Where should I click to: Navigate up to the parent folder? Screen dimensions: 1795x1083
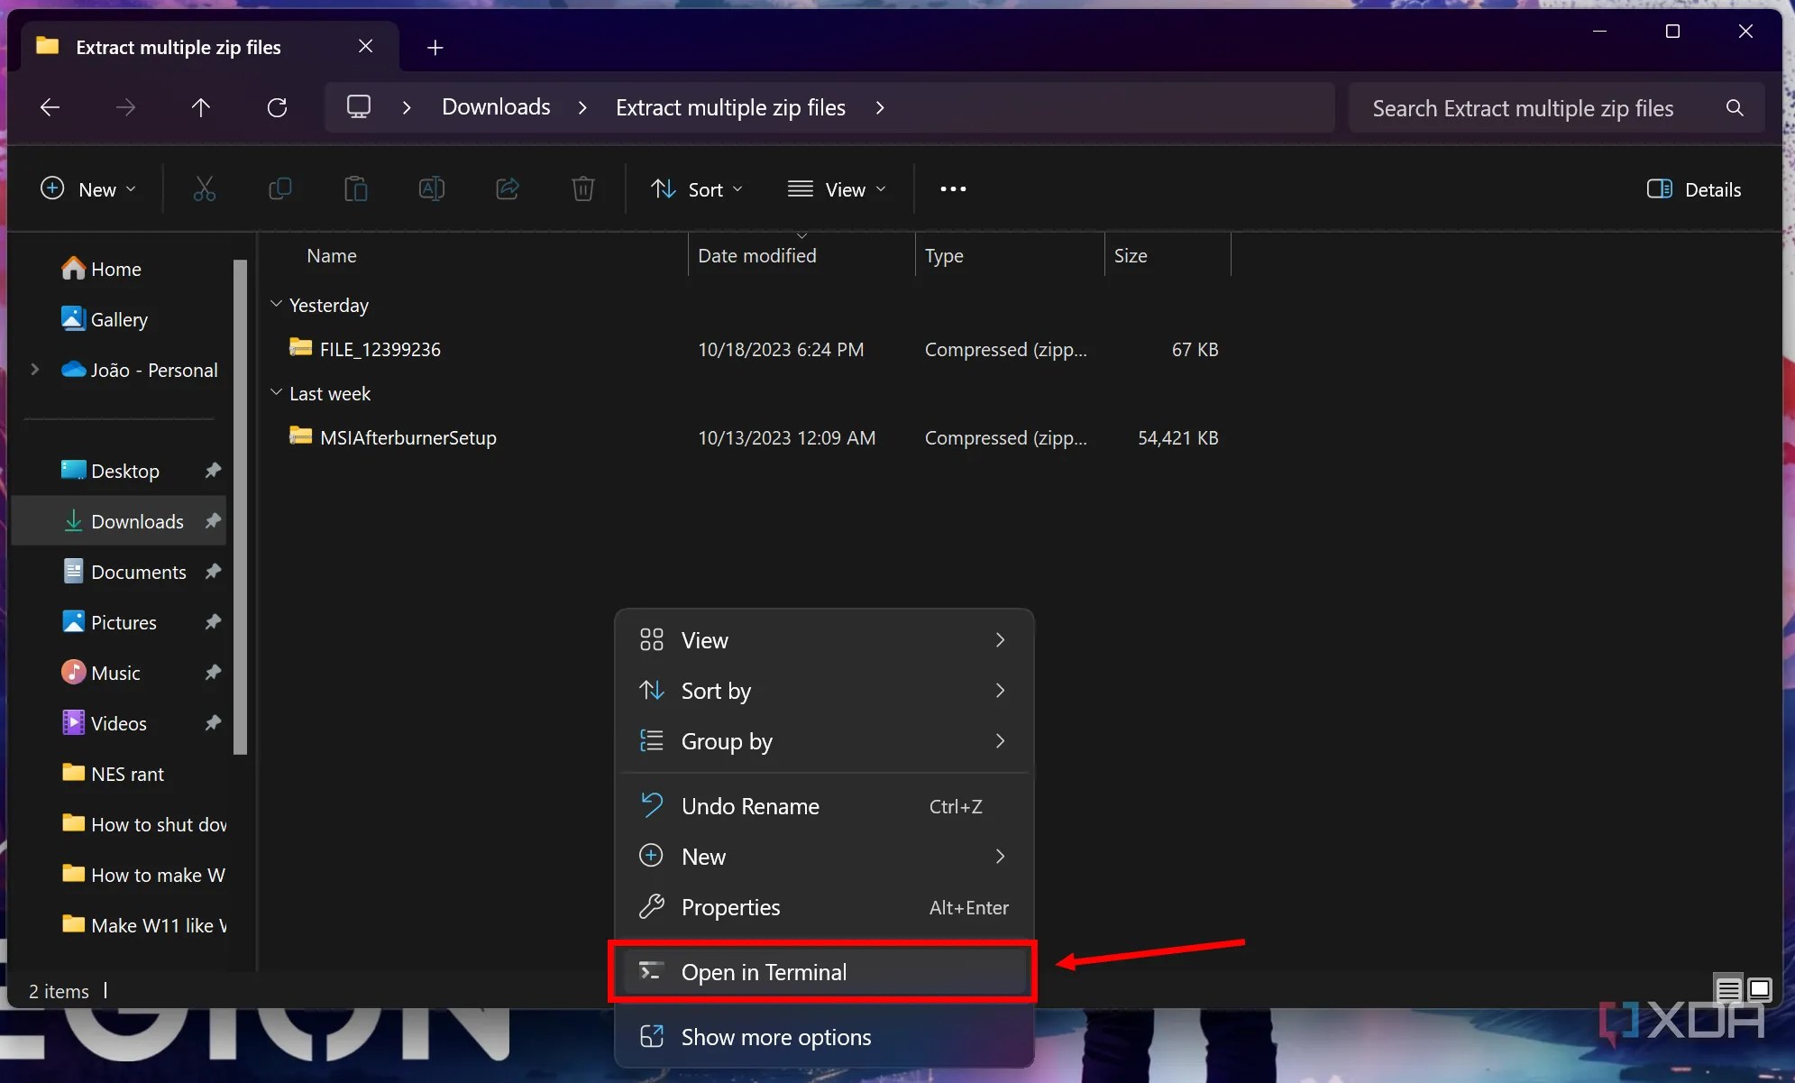(200, 107)
